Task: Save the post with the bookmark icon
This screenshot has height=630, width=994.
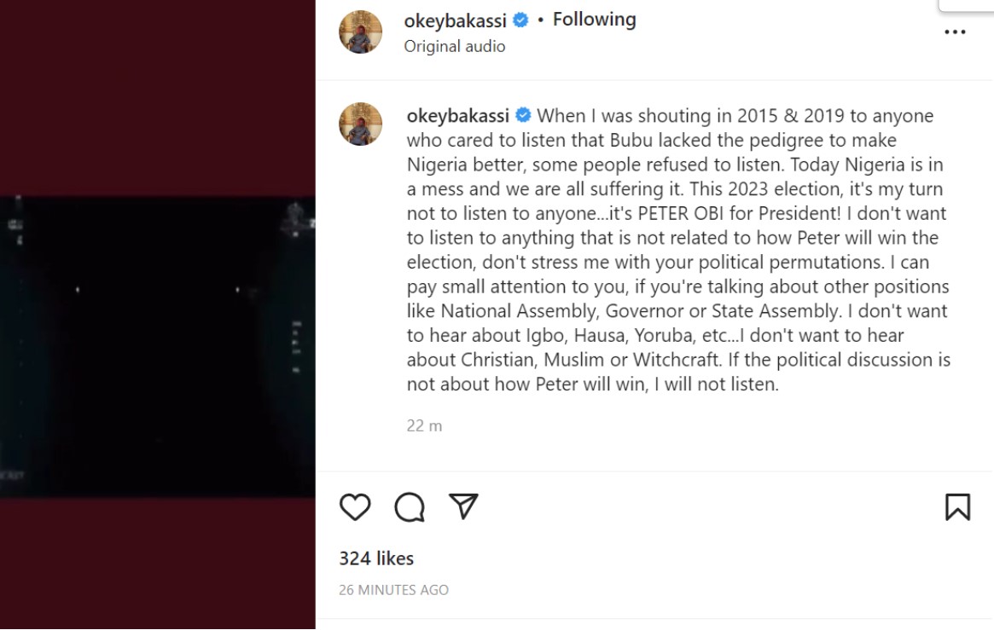Action: tap(957, 507)
